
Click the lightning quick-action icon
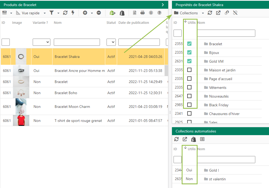pyautogui.click(x=73, y=13)
